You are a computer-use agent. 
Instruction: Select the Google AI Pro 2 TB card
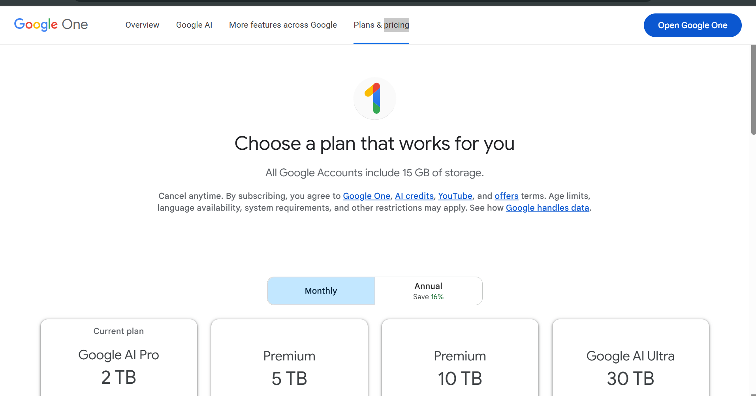[x=119, y=358]
